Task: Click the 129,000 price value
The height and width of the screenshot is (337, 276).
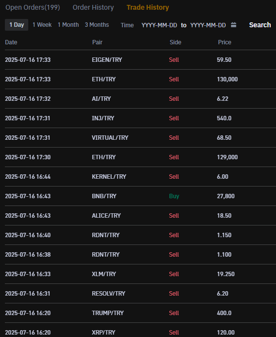Action: pyautogui.click(x=227, y=157)
